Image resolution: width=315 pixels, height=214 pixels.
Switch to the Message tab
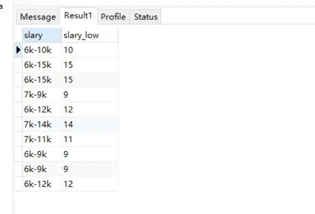tap(38, 17)
